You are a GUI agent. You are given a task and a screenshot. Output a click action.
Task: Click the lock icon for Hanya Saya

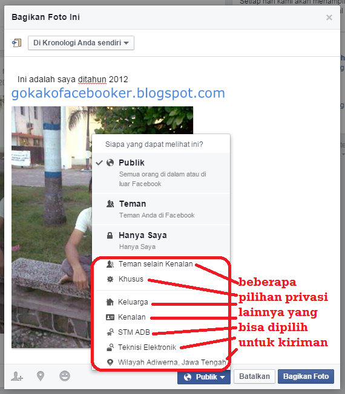click(x=110, y=236)
